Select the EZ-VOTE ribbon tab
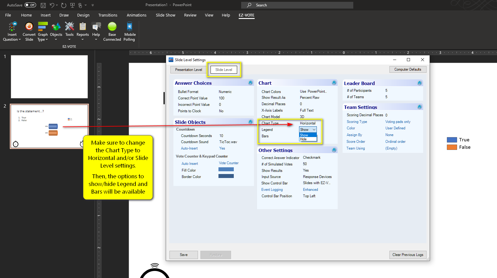Image resolution: width=497 pixels, height=278 pixels. coord(247,15)
